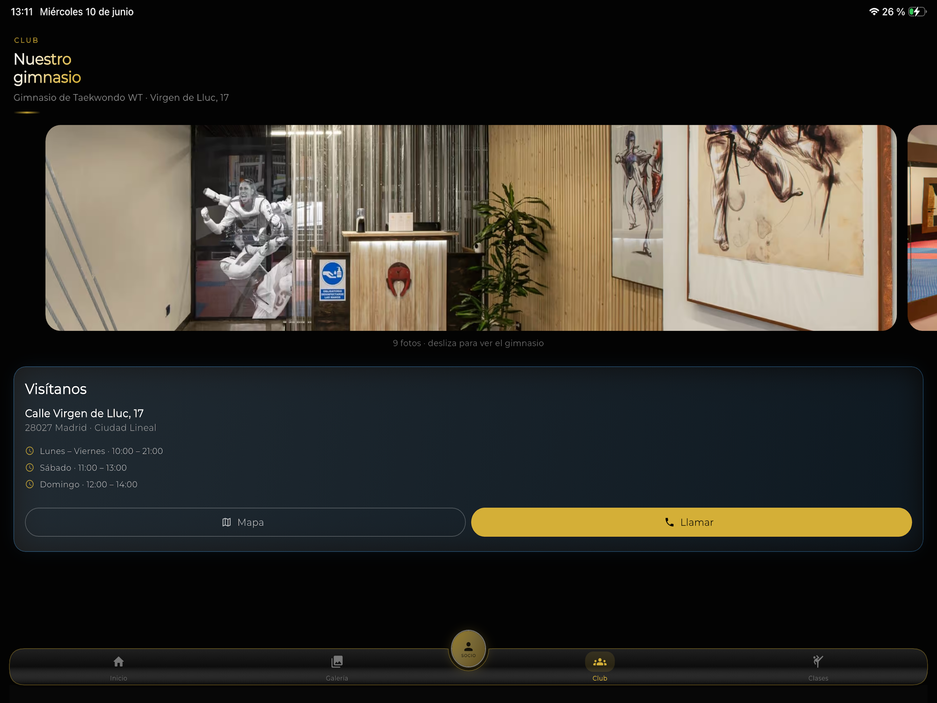This screenshot has width=937, height=703.
Task: Click the CLUB section label
Action: click(x=26, y=40)
